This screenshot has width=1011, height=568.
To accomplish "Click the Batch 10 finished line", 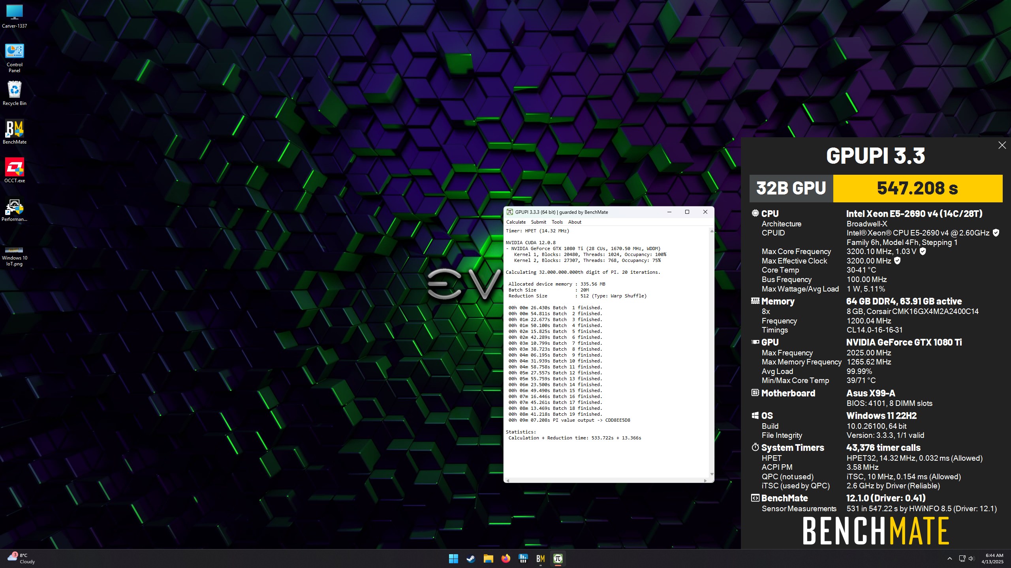I will pyautogui.click(x=555, y=361).
